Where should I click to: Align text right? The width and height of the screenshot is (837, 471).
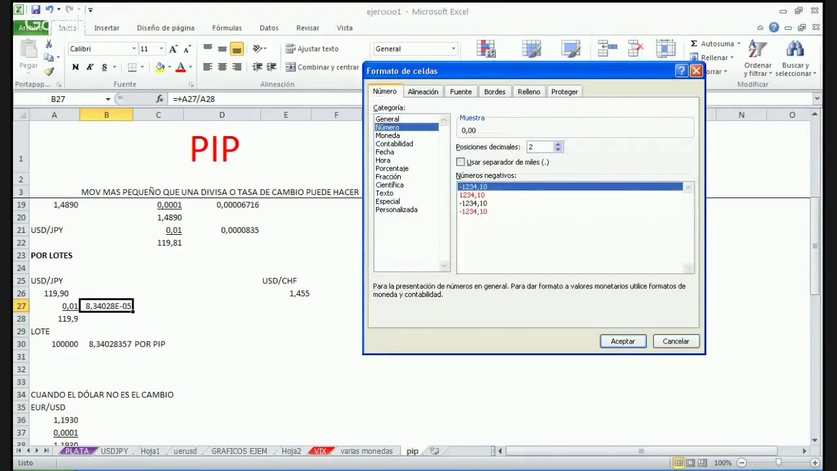tap(237, 67)
